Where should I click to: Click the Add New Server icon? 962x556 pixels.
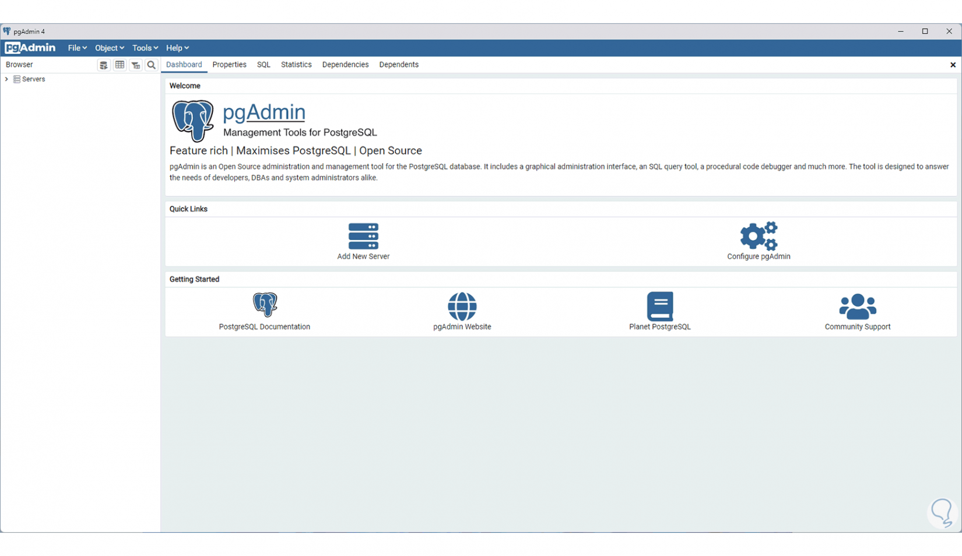click(x=363, y=236)
